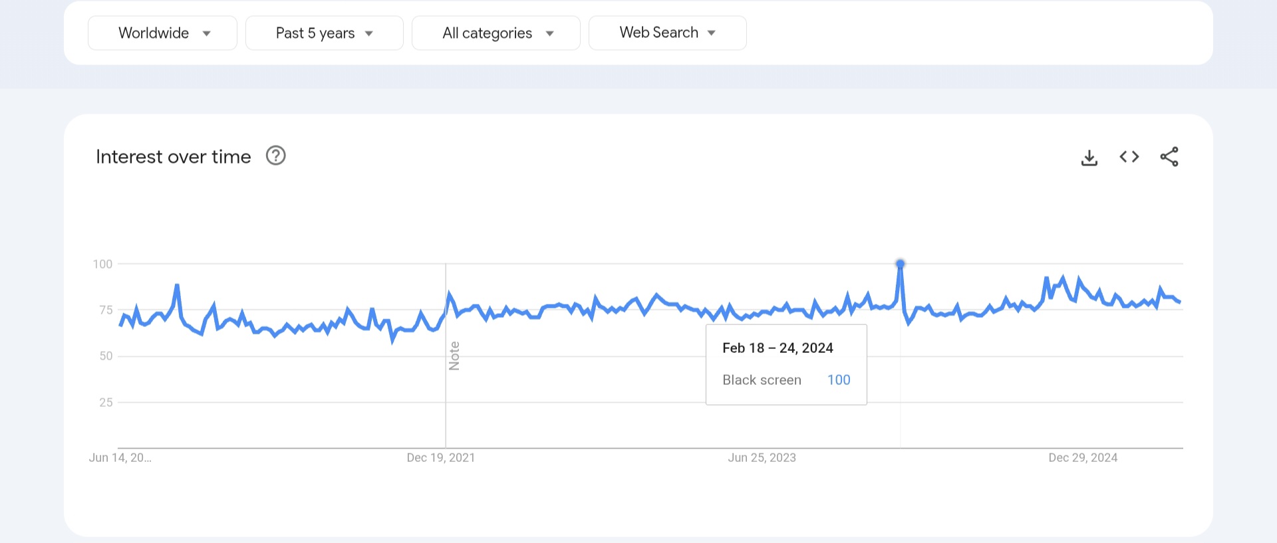Open the embed code icon

pos(1129,157)
